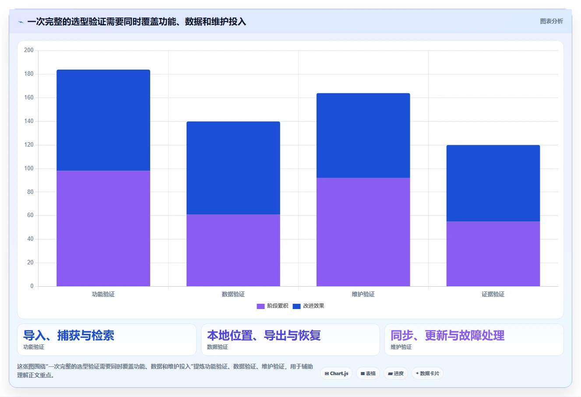581x397 pixels.
Task: Click the 数据验证 subtitle in second card
Action: pos(218,347)
